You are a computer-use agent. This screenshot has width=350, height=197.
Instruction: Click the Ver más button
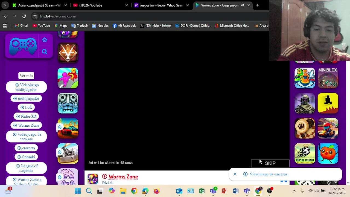point(26,76)
